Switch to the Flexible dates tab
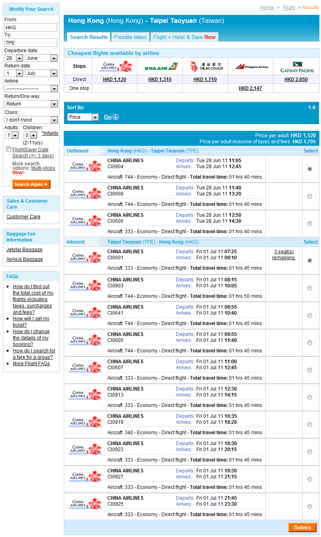Image resolution: width=321 pixels, height=537 pixels. pyautogui.click(x=130, y=37)
